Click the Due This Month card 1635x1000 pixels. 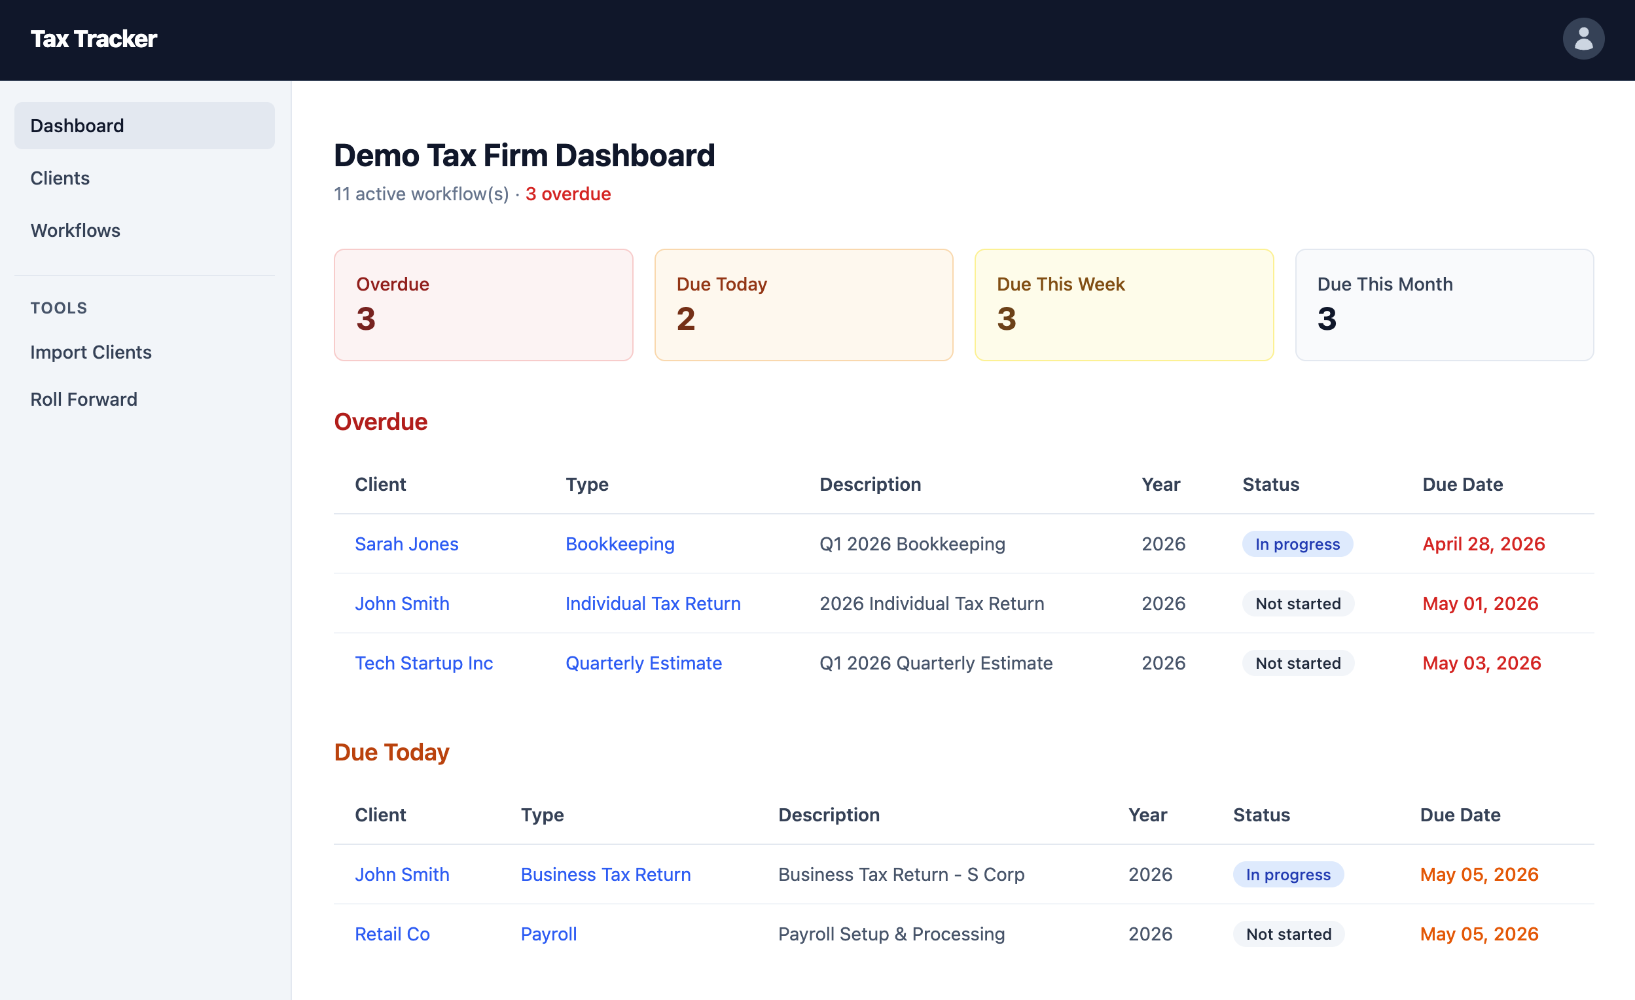point(1445,305)
